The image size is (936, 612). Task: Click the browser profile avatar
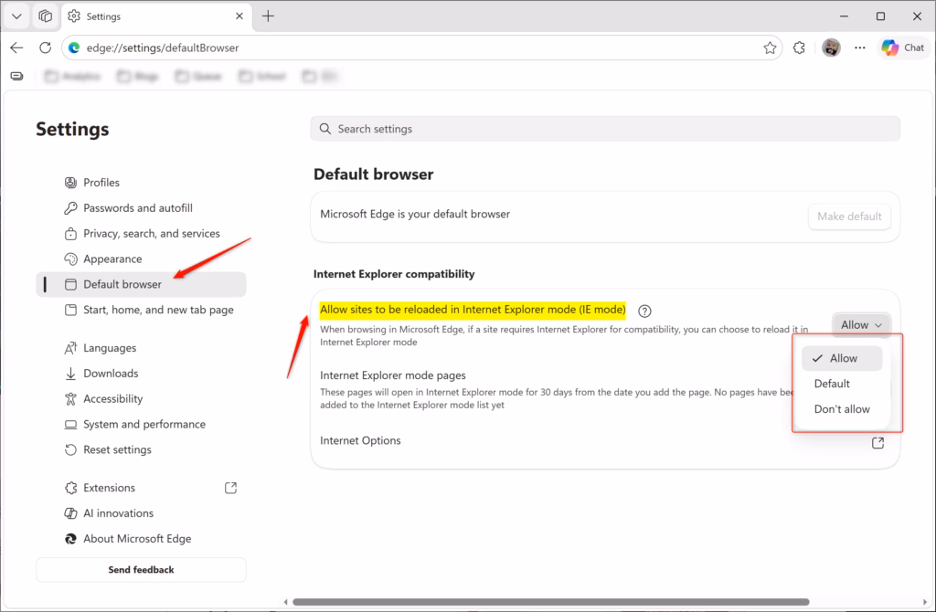point(831,47)
